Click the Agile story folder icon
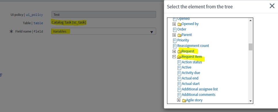This screenshot has height=112, width=278. point(184,100)
